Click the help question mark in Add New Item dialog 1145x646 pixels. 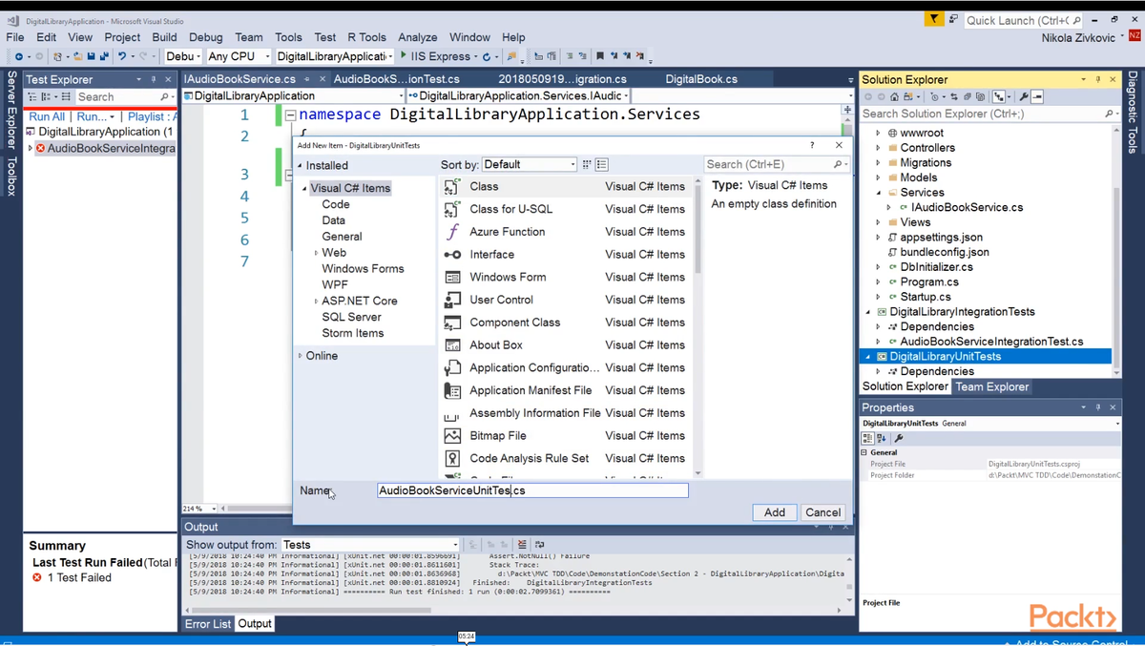(812, 145)
